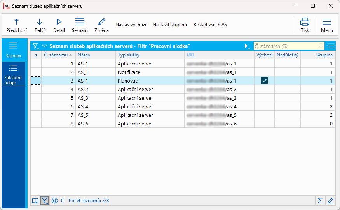Select the Seznam tab in left sidebar
The width and height of the screenshot is (340, 210).
14,50
